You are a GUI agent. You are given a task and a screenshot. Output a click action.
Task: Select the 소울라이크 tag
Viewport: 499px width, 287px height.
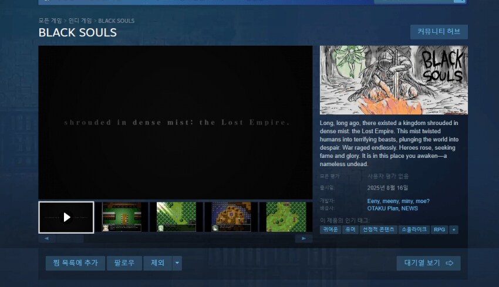click(x=414, y=229)
